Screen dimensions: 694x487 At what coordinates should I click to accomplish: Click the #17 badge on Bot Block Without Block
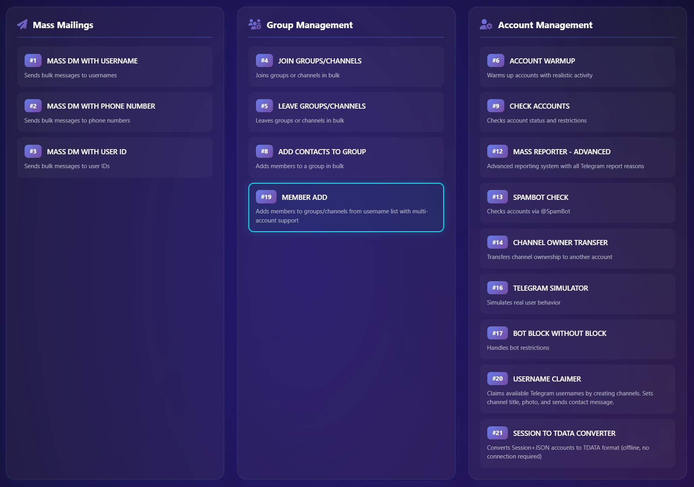(x=497, y=333)
